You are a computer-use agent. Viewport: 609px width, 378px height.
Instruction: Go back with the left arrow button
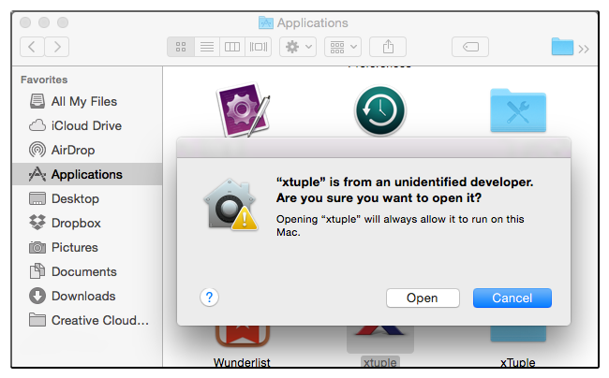pos(33,46)
